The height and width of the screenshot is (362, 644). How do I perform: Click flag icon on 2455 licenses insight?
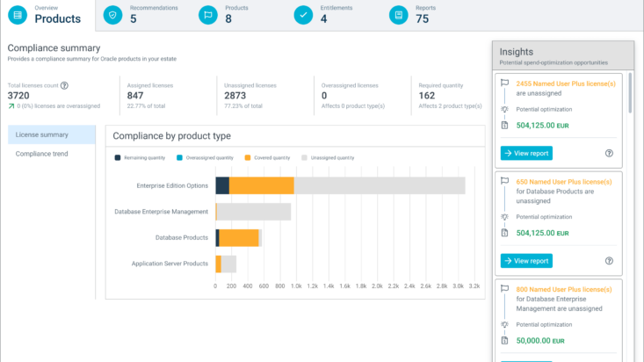click(504, 83)
